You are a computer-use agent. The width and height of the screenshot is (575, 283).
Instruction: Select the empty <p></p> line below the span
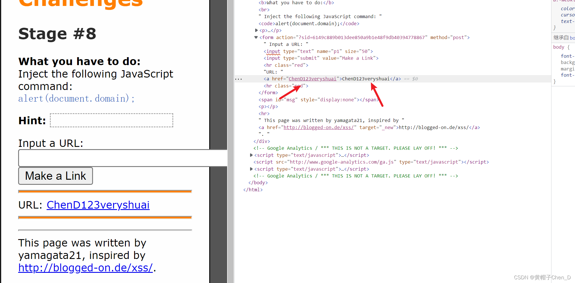268,106
